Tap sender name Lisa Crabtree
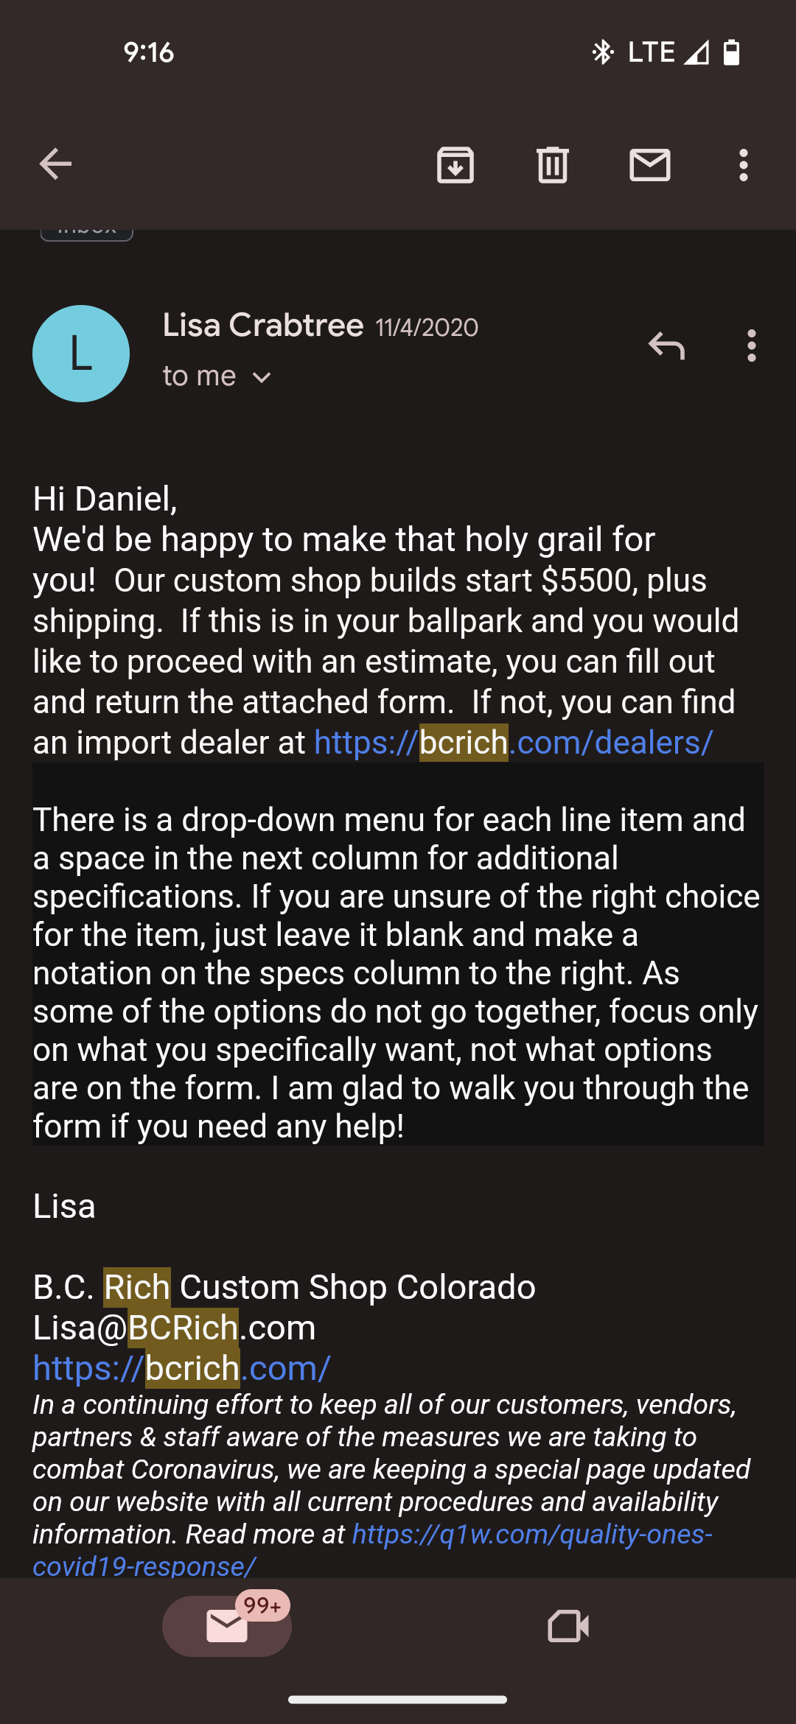This screenshot has height=1724, width=796. point(263,326)
